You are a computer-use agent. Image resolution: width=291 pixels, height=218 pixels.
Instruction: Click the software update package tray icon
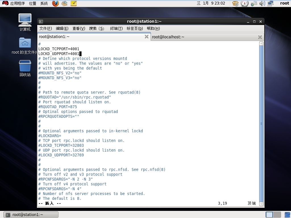235,3
